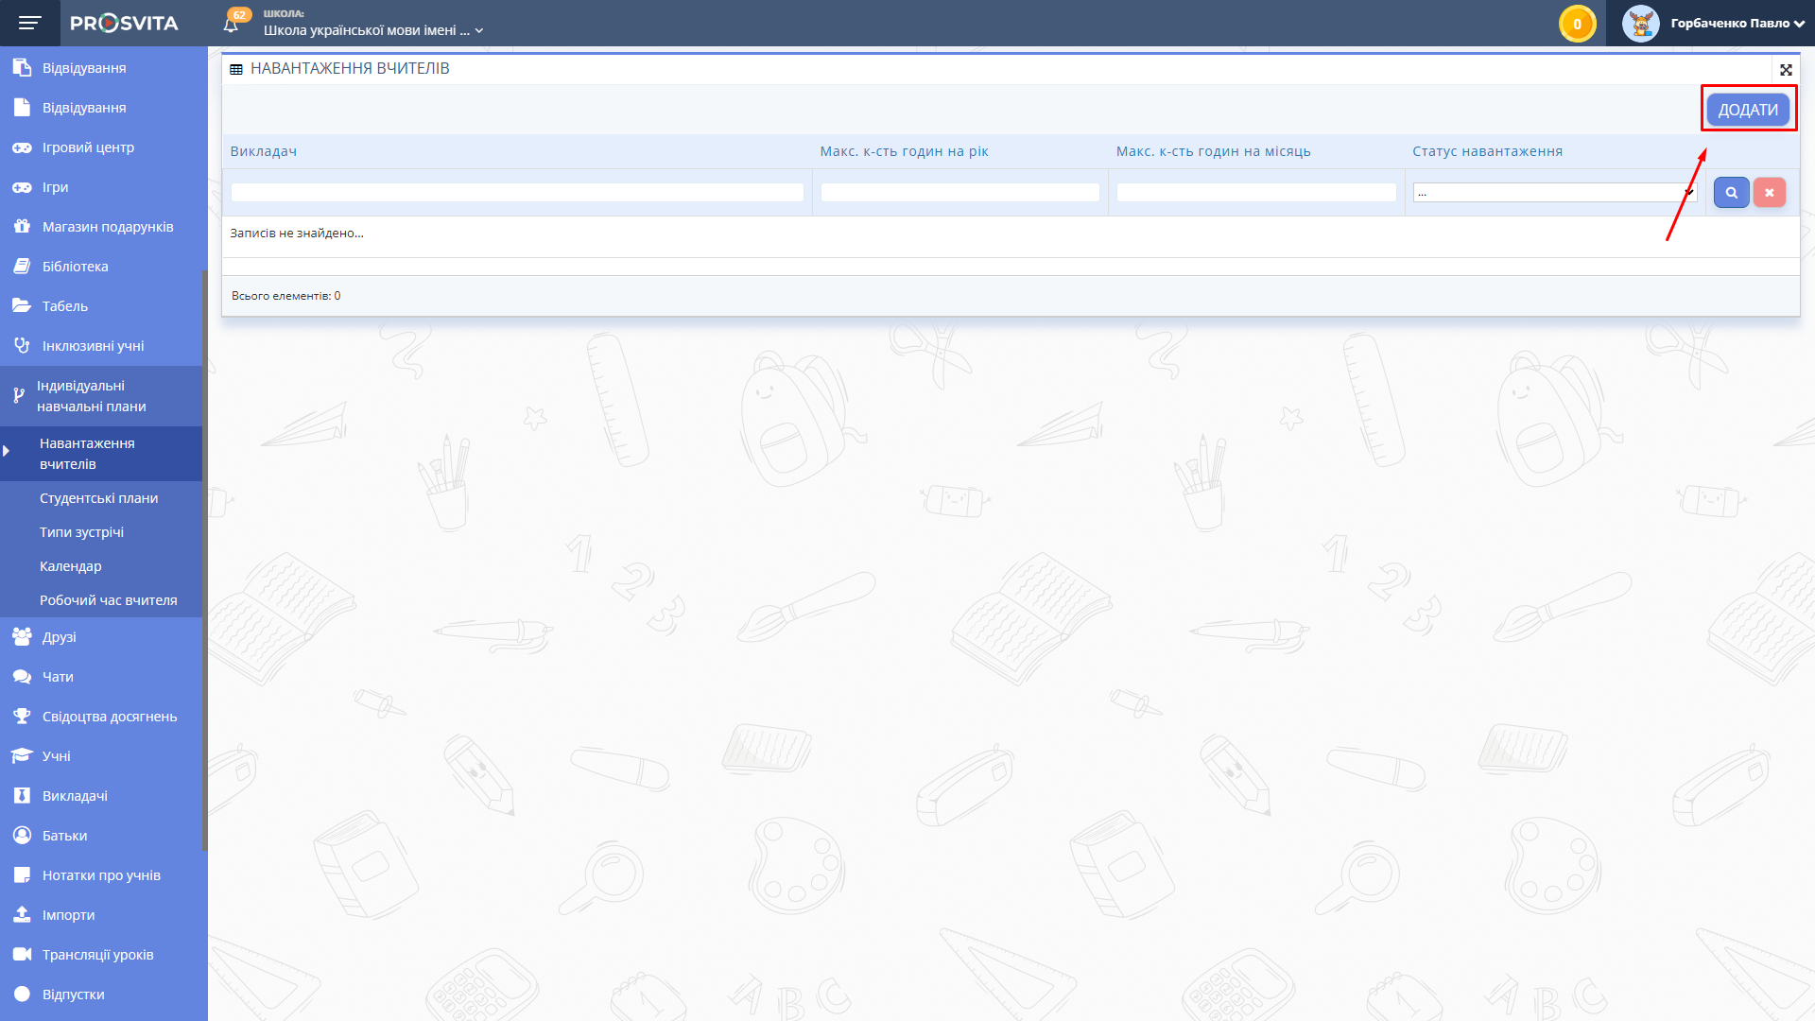Open the Gift shop icon
Image resolution: width=1815 pixels, height=1021 pixels.
pos(22,227)
